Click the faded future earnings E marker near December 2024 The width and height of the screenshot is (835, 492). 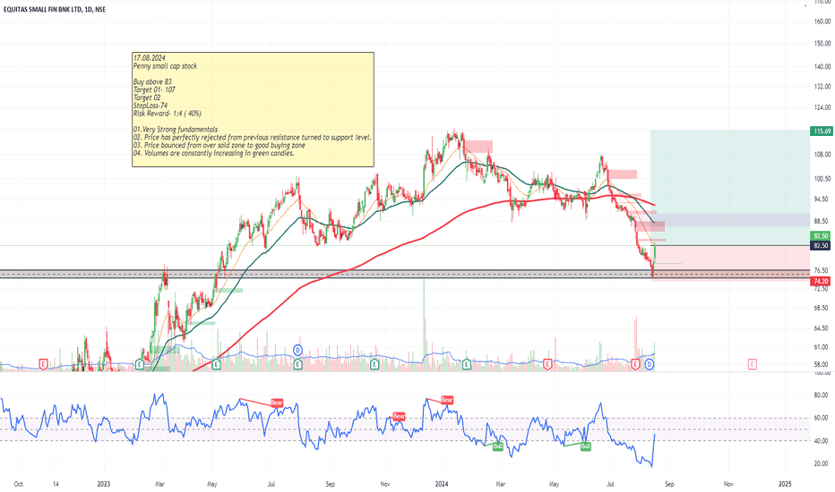[x=753, y=364]
